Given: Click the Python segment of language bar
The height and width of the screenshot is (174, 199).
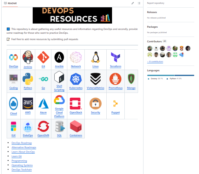Looking at the screenshot, I should tap(184, 75).
